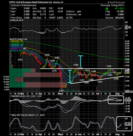Image resolution: width=133 pixels, height=136 pixels.
Task: Click the 3.250 price label
Action: (116, 79)
